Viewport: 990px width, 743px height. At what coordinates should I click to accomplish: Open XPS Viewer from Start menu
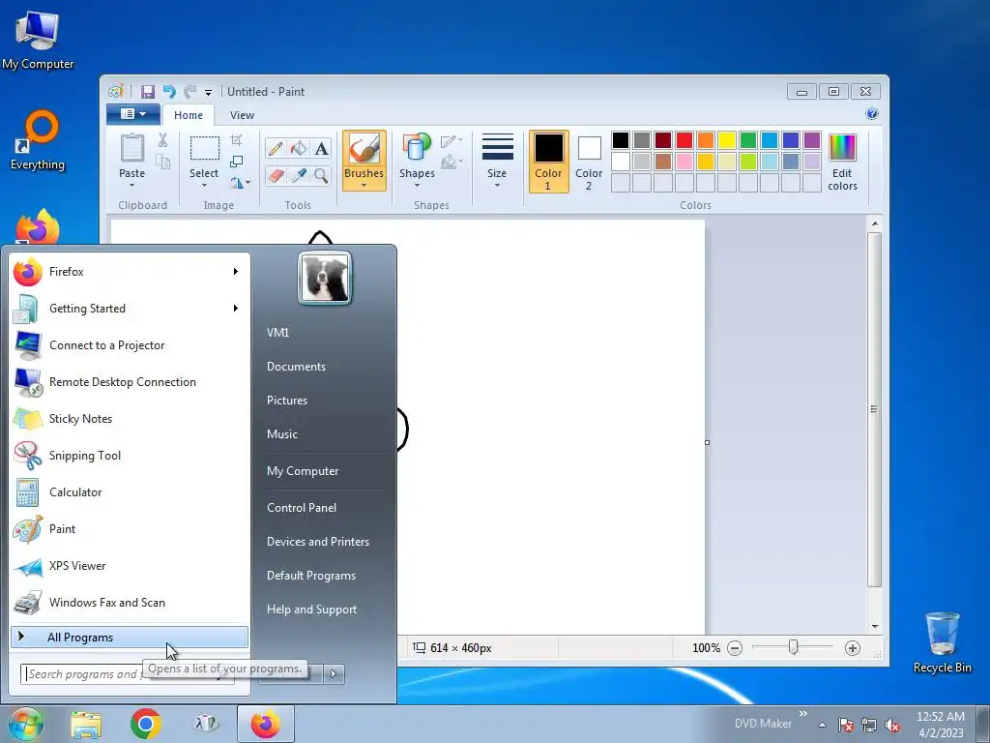pyautogui.click(x=130, y=566)
